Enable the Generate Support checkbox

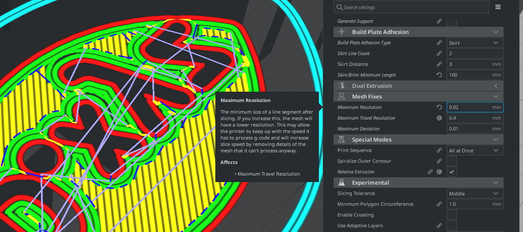[452, 21]
